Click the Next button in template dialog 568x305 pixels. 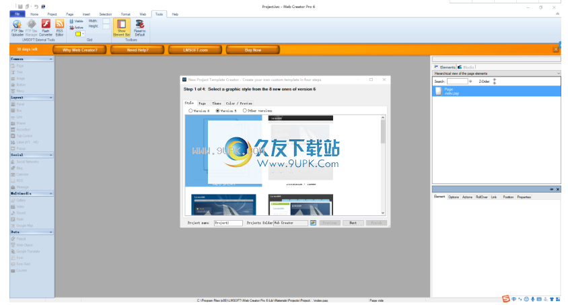(x=353, y=223)
